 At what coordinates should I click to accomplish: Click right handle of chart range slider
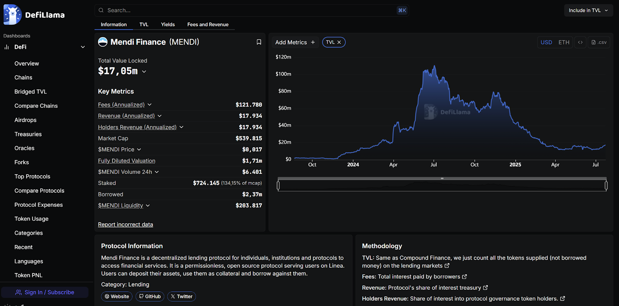point(606,186)
